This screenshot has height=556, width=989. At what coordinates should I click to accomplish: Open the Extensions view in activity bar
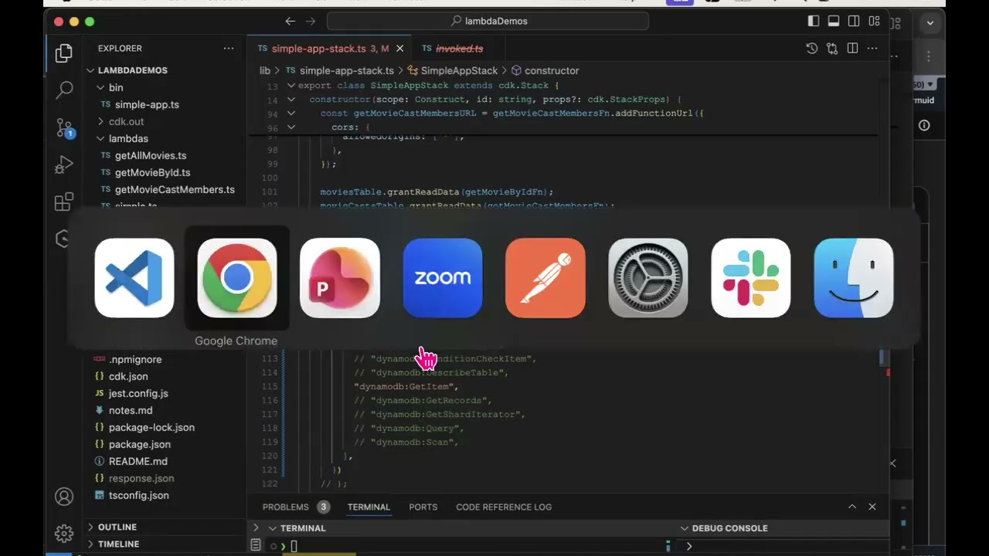pyautogui.click(x=64, y=202)
